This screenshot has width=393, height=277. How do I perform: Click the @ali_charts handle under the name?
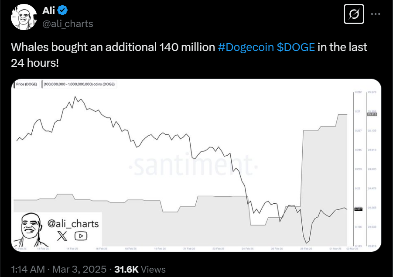68,24
